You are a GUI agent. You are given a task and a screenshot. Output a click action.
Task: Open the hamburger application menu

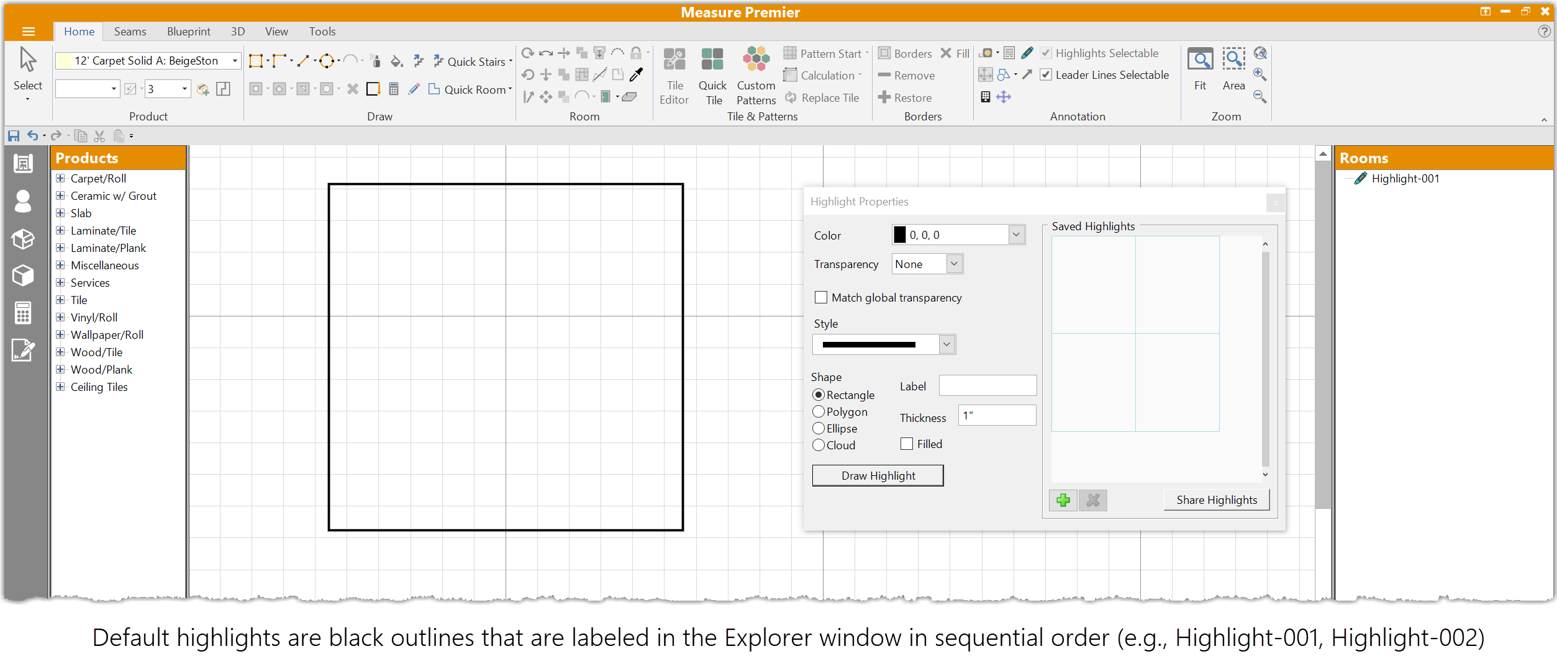pyautogui.click(x=29, y=32)
